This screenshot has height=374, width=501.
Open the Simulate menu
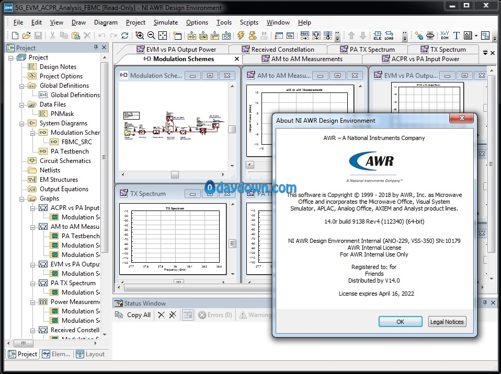pyautogui.click(x=165, y=22)
